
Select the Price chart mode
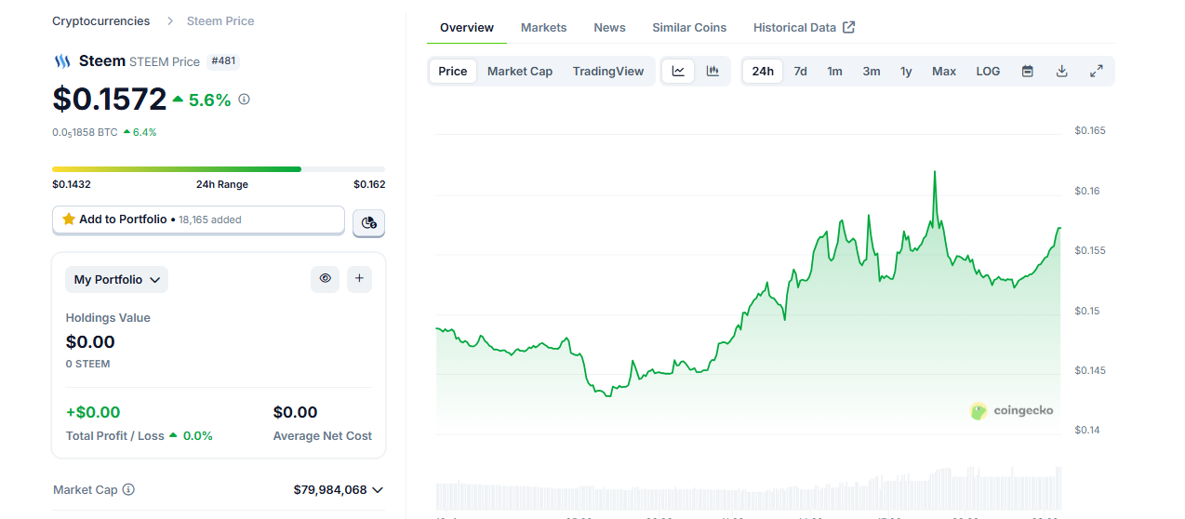[x=453, y=71]
